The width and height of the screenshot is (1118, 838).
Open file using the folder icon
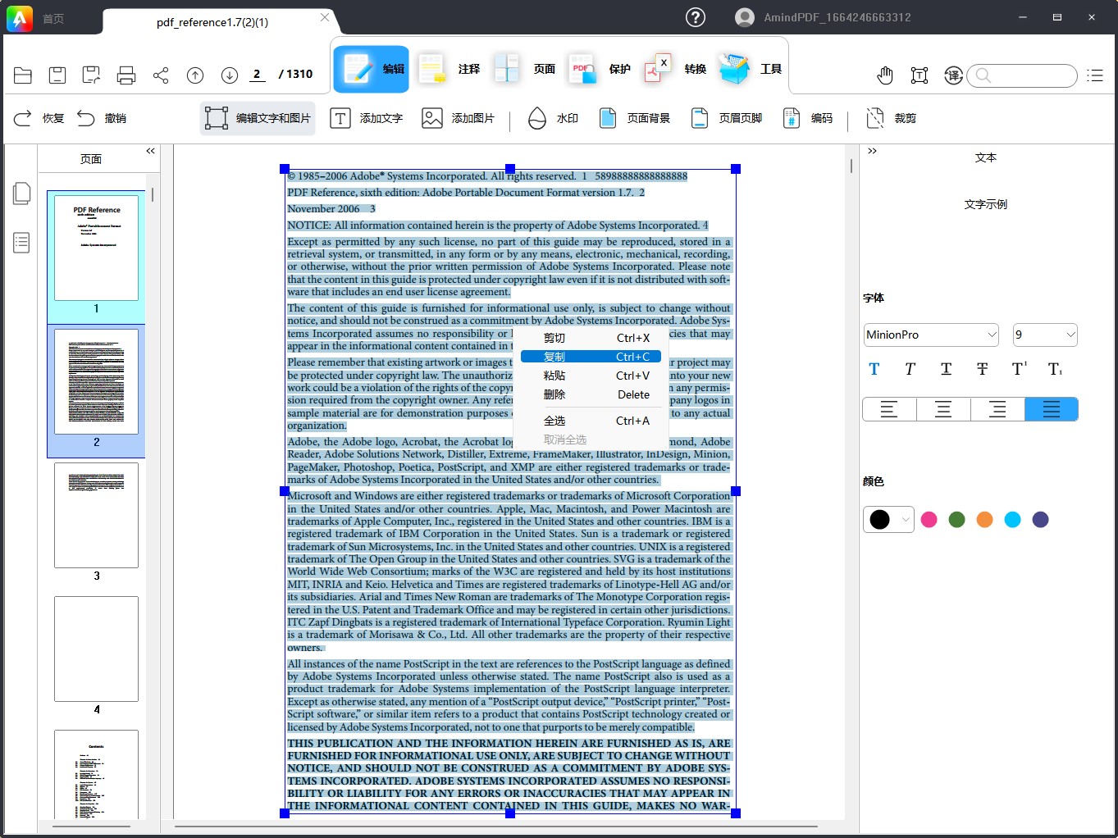23,75
